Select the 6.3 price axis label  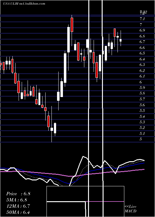coord(142,65)
